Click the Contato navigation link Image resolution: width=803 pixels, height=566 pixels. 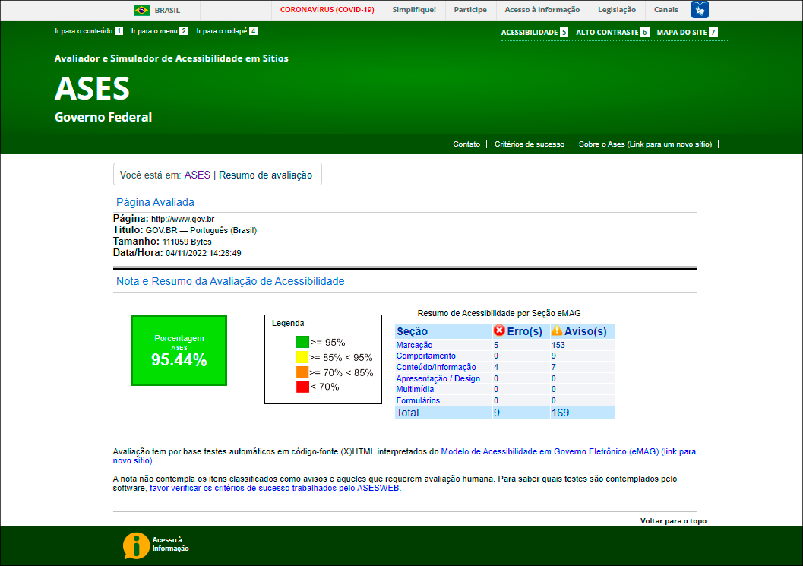pyautogui.click(x=466, y=144)
